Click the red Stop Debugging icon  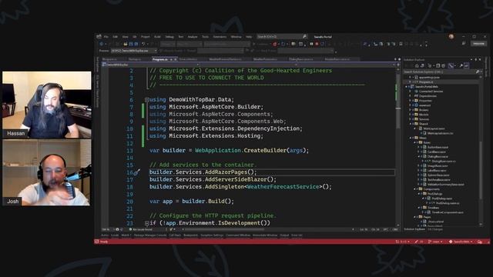[x=317, y=44]
